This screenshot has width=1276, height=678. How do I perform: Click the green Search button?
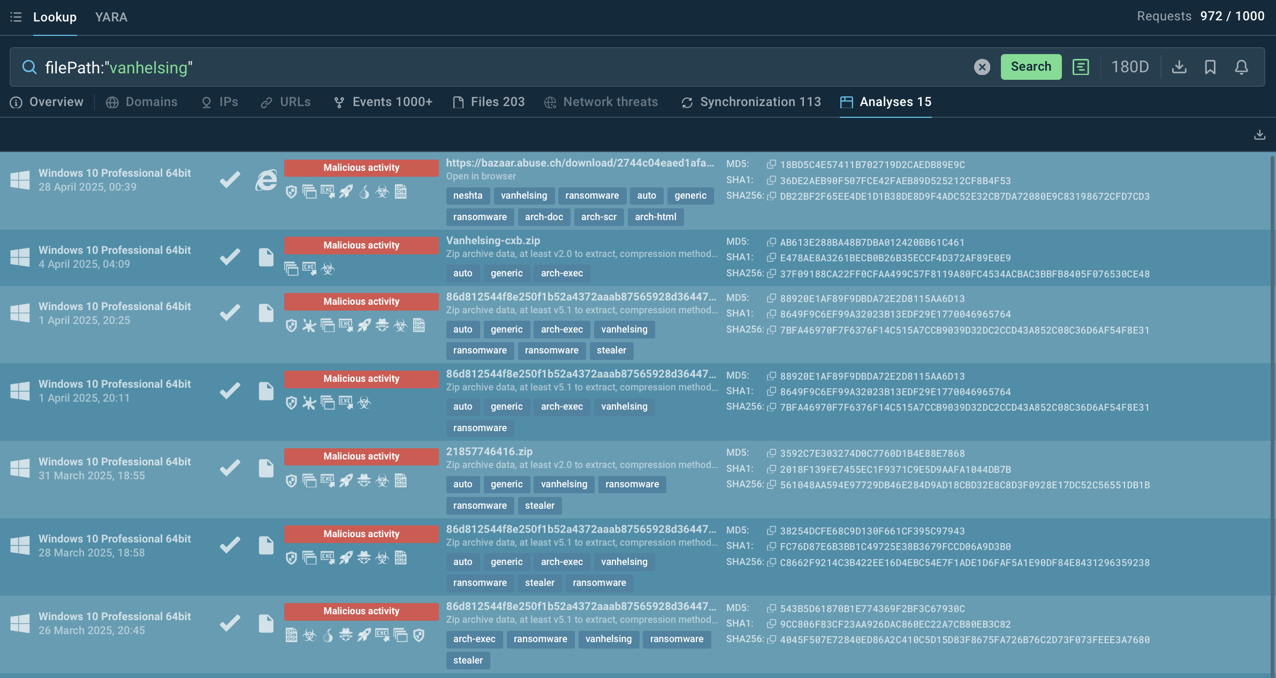[1031, 67]
